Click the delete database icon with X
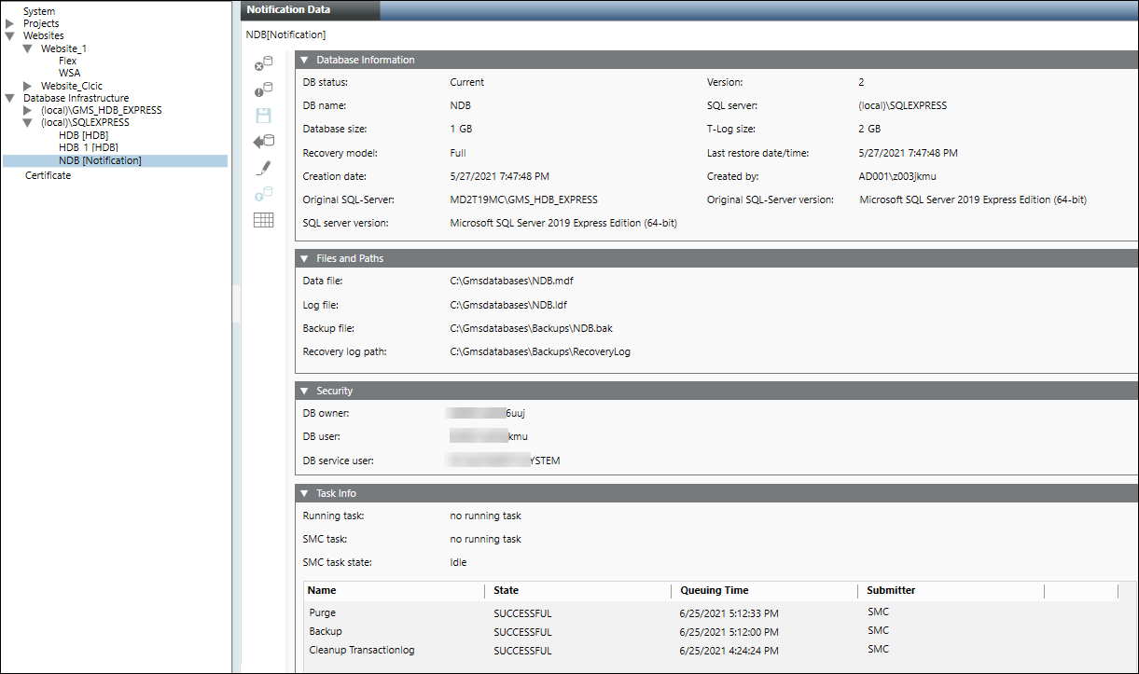 [264, 65]
